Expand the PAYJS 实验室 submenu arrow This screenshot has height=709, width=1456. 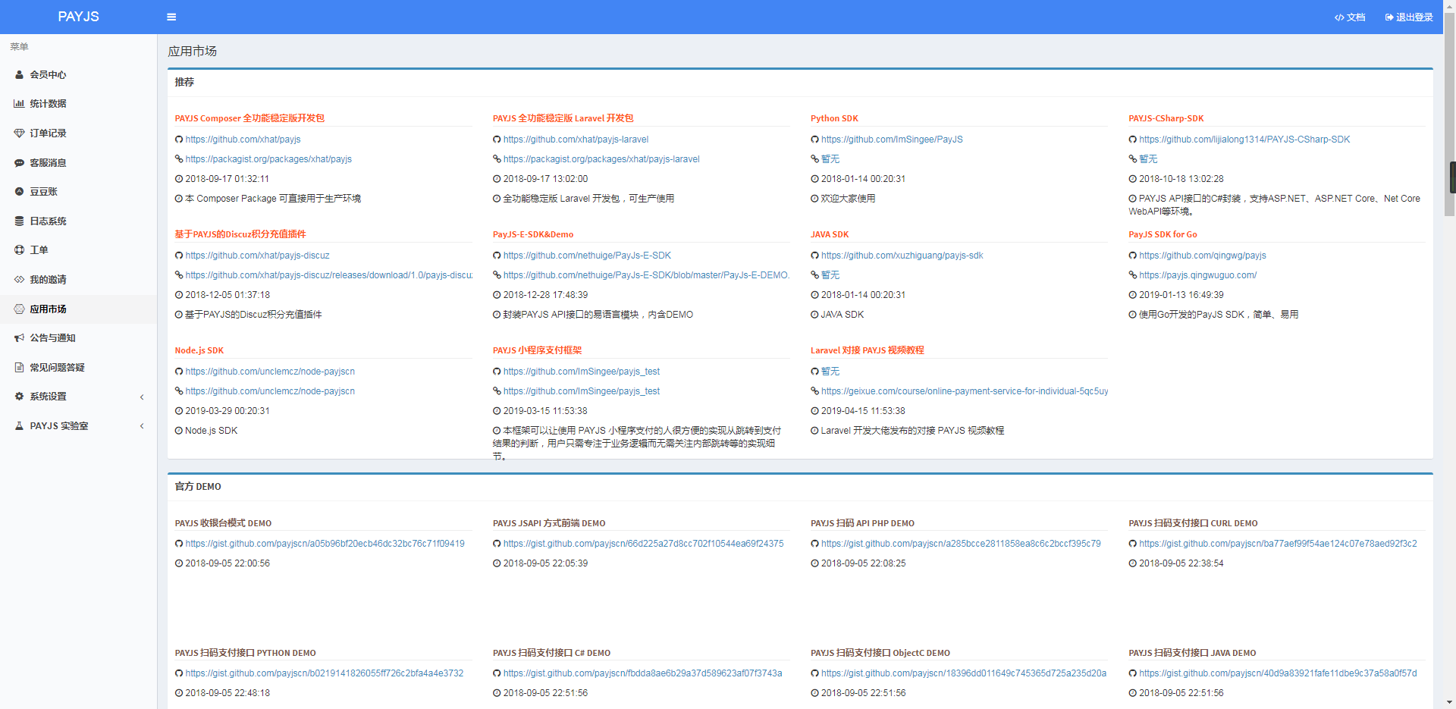142,426
